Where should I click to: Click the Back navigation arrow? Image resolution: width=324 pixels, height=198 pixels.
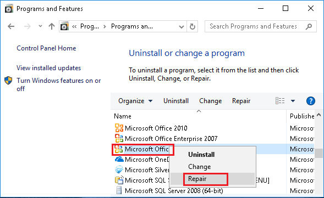pos(11,26)
